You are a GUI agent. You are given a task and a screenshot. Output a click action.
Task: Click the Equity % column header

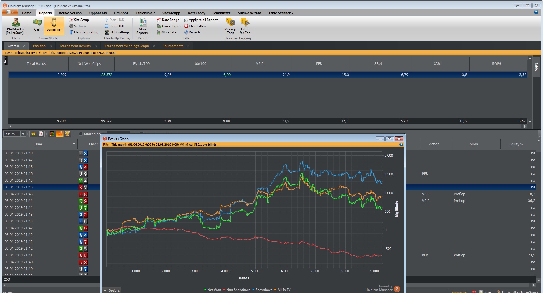point(516,144)
